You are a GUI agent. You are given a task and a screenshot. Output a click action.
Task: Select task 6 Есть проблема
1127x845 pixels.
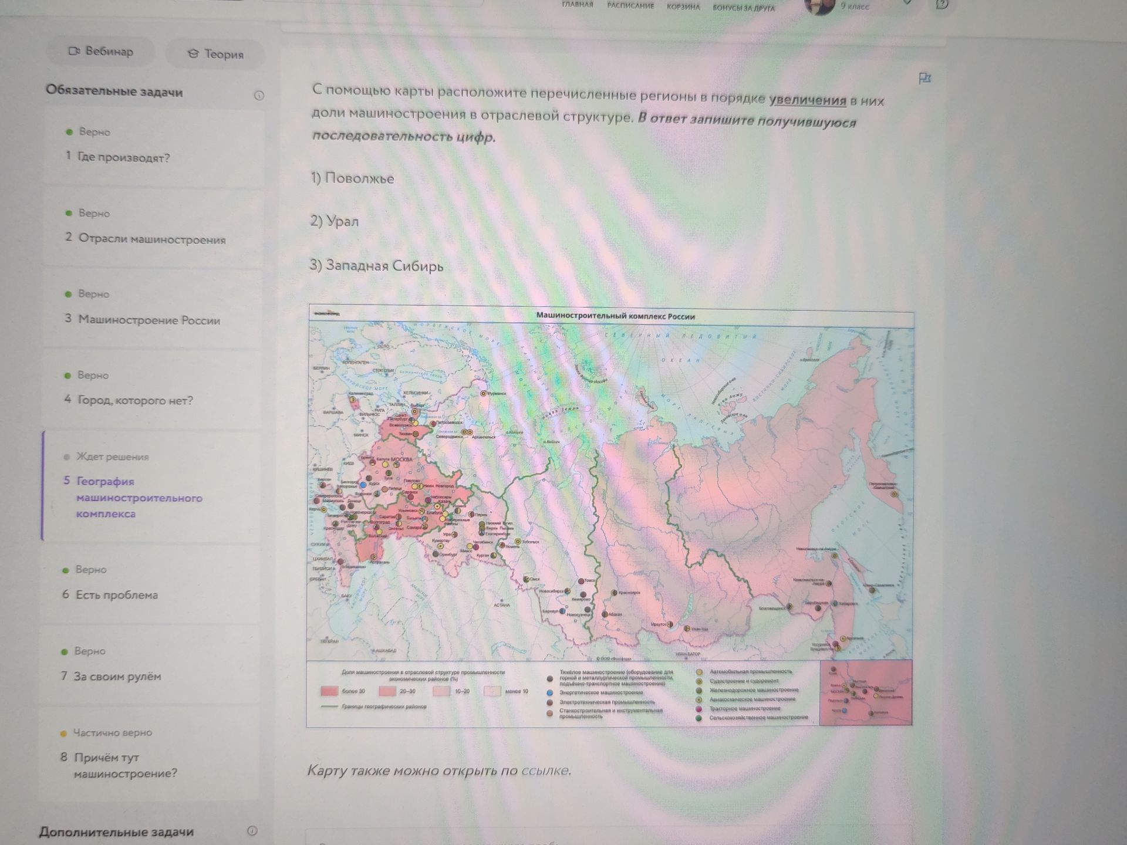150,584
